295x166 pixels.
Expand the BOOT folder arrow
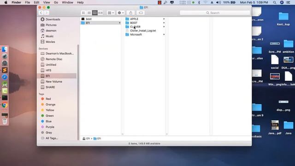(x=164, y=23)
